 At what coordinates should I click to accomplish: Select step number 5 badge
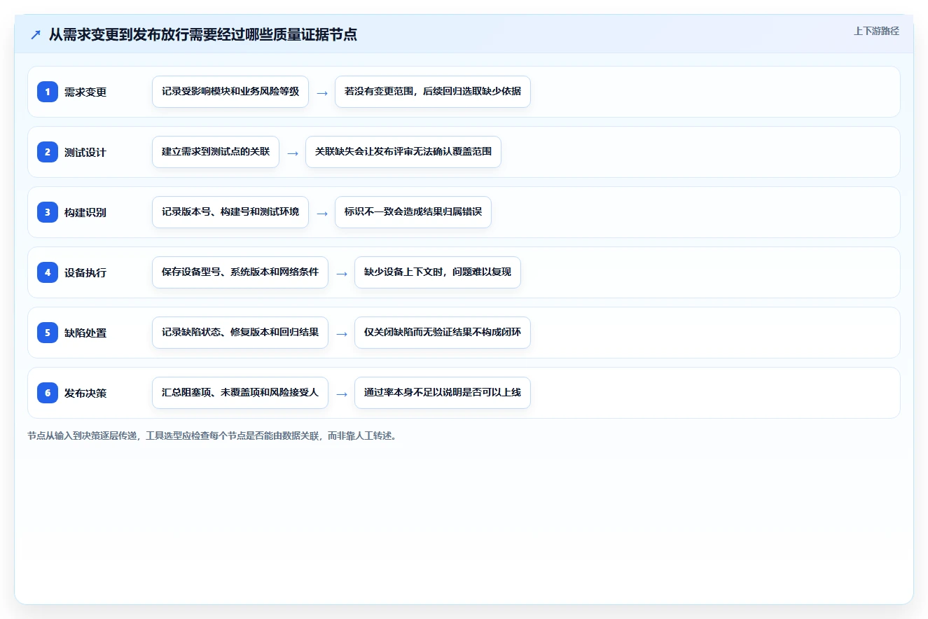coord(48,333)
